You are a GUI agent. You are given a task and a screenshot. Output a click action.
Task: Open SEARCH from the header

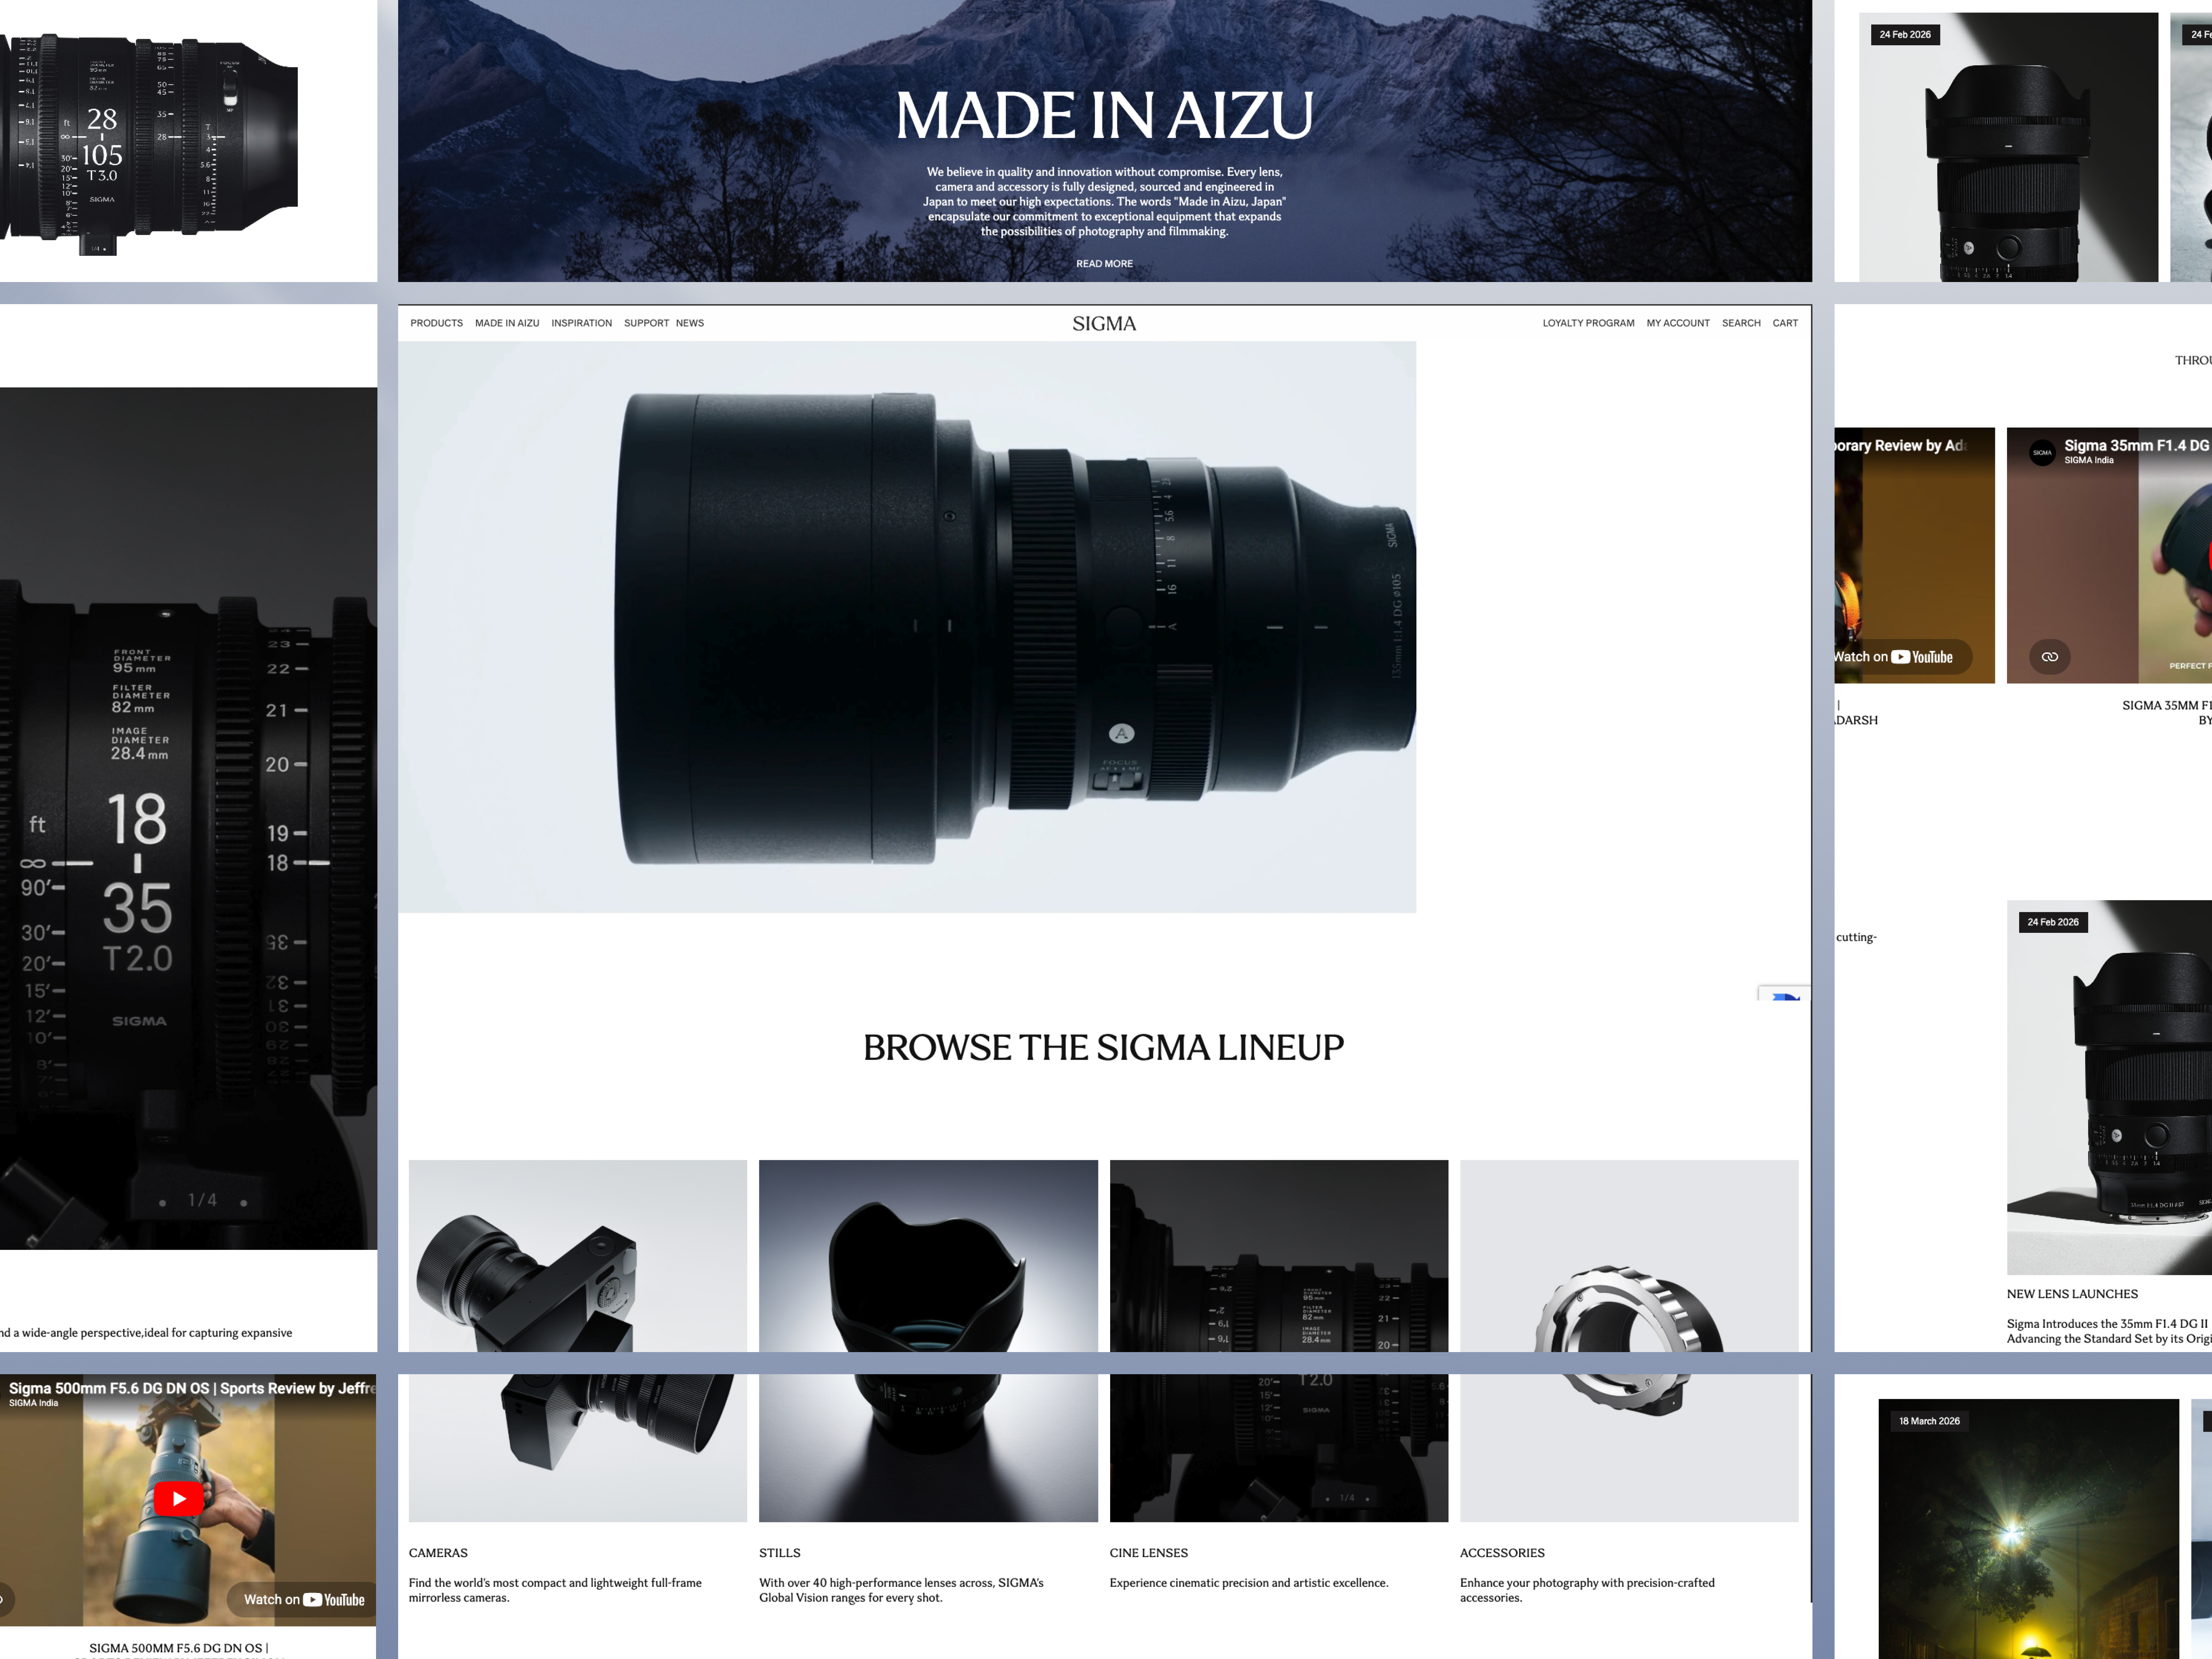point(1741,323)
